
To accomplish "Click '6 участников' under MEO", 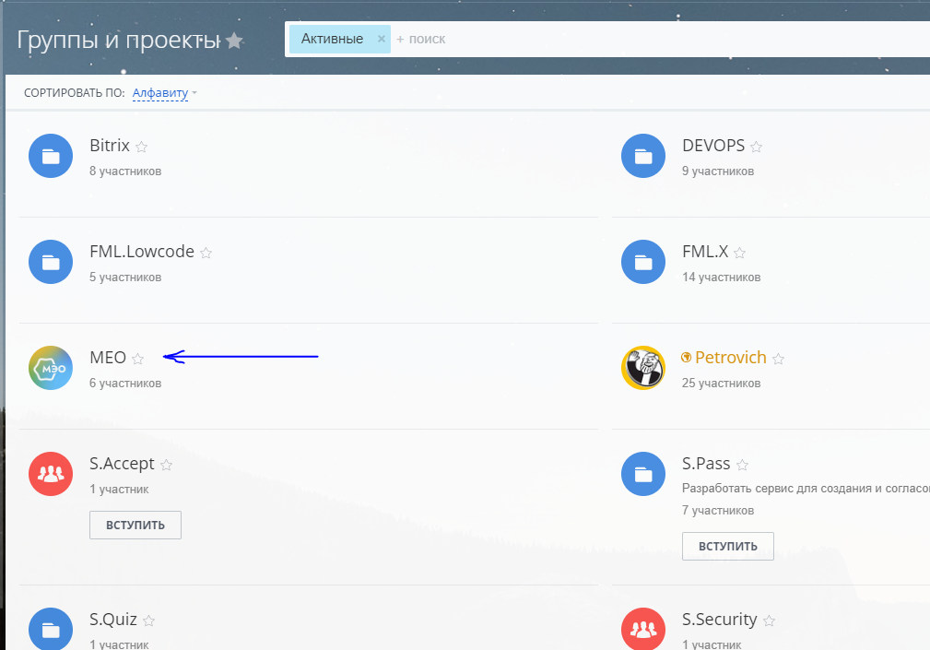I will pos(125,384).
